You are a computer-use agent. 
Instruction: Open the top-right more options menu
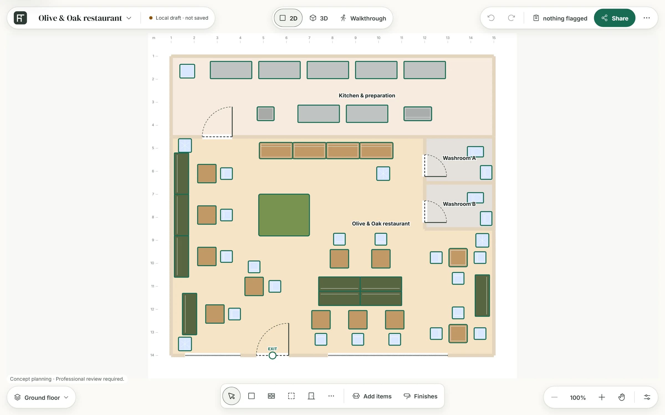pos(647,18)
